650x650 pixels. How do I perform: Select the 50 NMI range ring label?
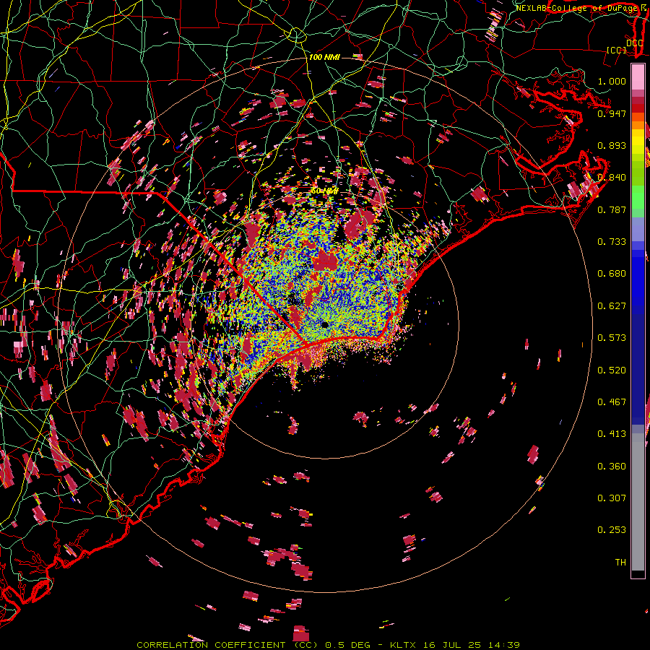(324, 191)
